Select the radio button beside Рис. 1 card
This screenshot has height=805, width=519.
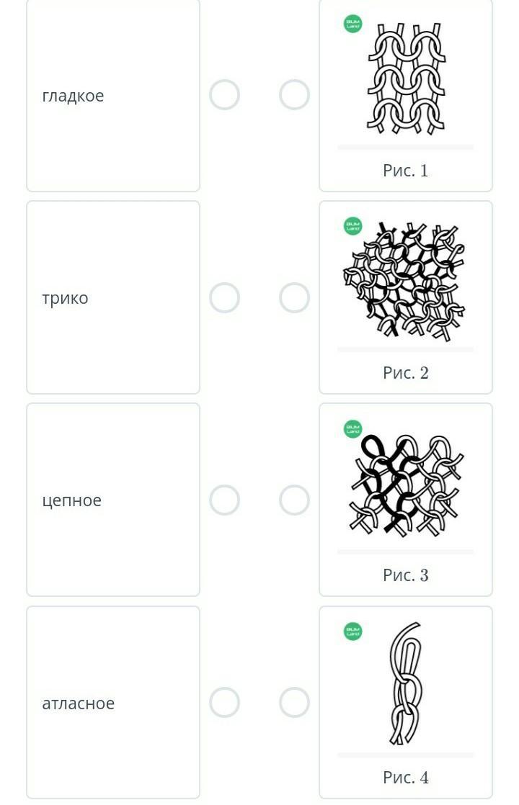coord(294,95)
